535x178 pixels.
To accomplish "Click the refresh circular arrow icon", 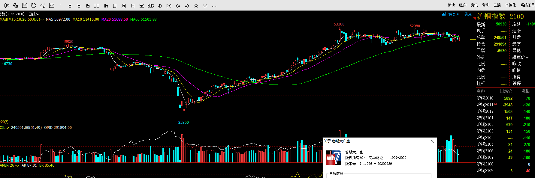I will [34, 5].
